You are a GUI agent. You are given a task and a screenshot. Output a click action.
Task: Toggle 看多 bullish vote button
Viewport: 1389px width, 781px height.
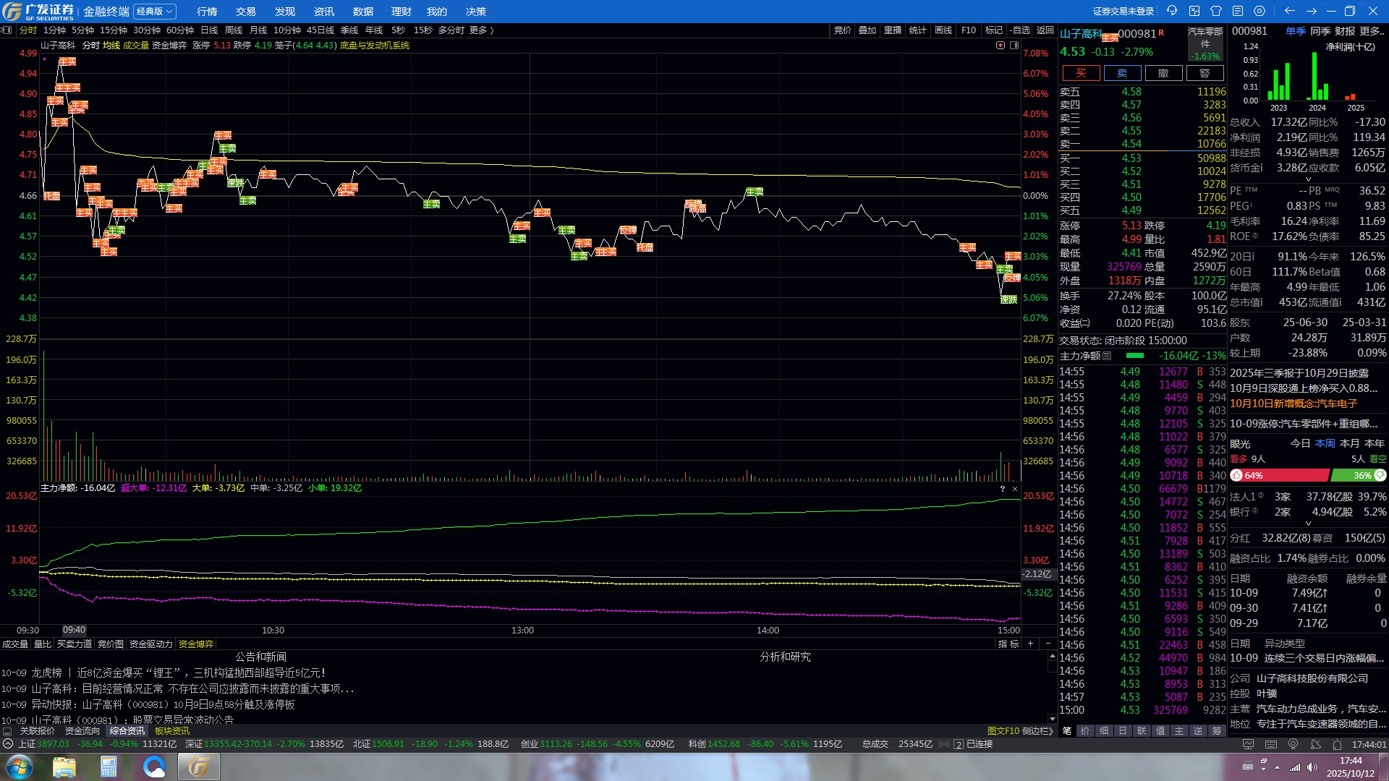1238,459
